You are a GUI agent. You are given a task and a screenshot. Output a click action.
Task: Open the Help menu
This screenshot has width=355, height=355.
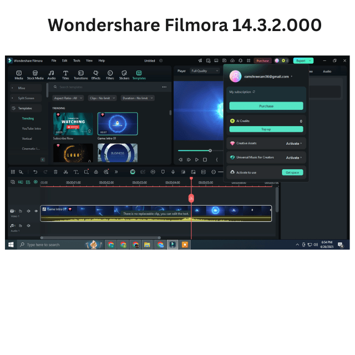(102, 60)
